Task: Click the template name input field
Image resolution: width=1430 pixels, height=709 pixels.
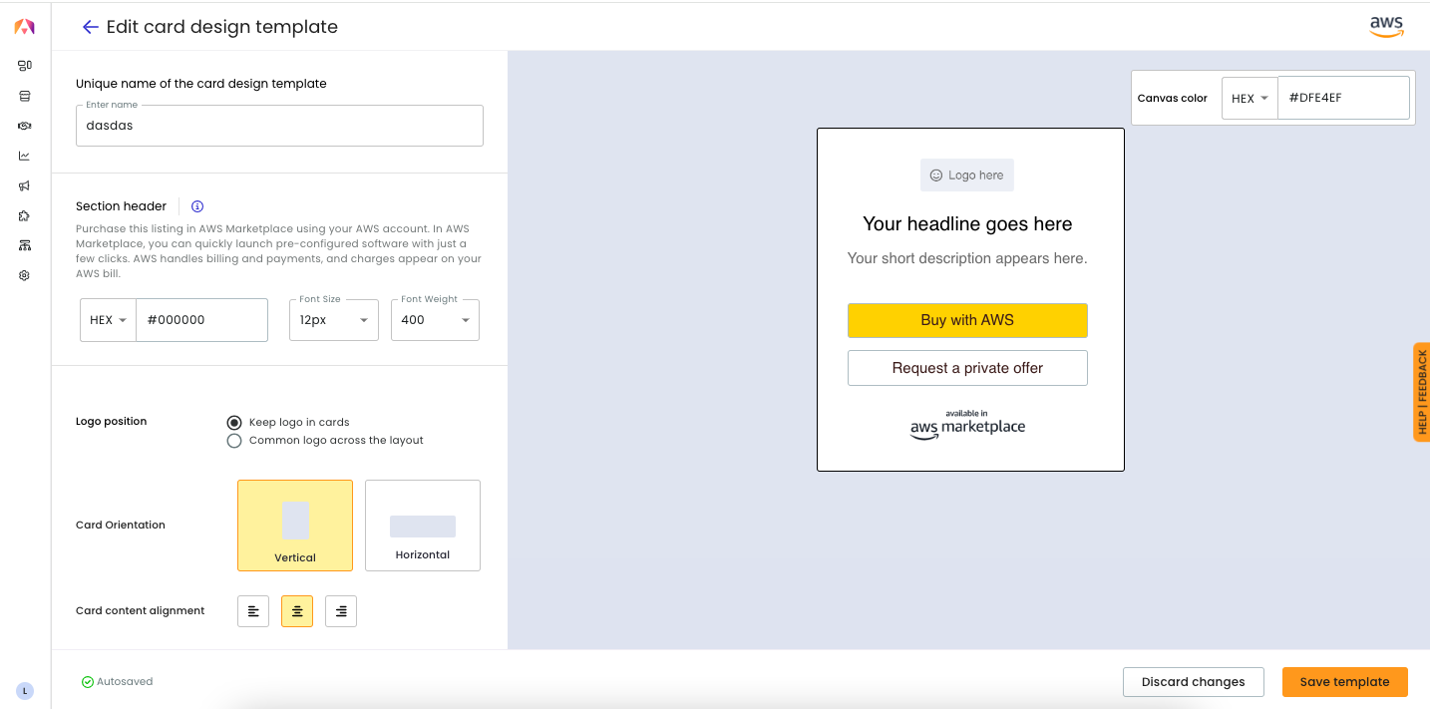Action: (279, 127)
